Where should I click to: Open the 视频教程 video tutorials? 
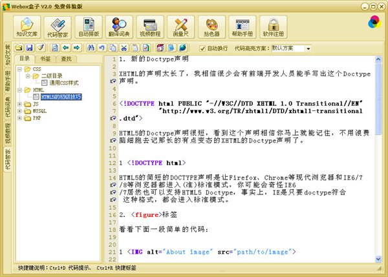coord(150,27)
